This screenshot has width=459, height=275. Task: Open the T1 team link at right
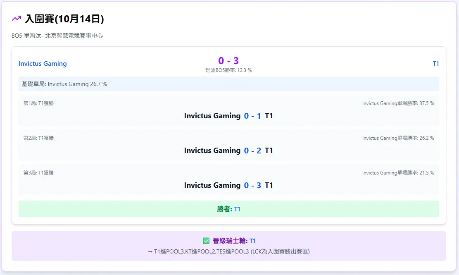click(435, 64)
